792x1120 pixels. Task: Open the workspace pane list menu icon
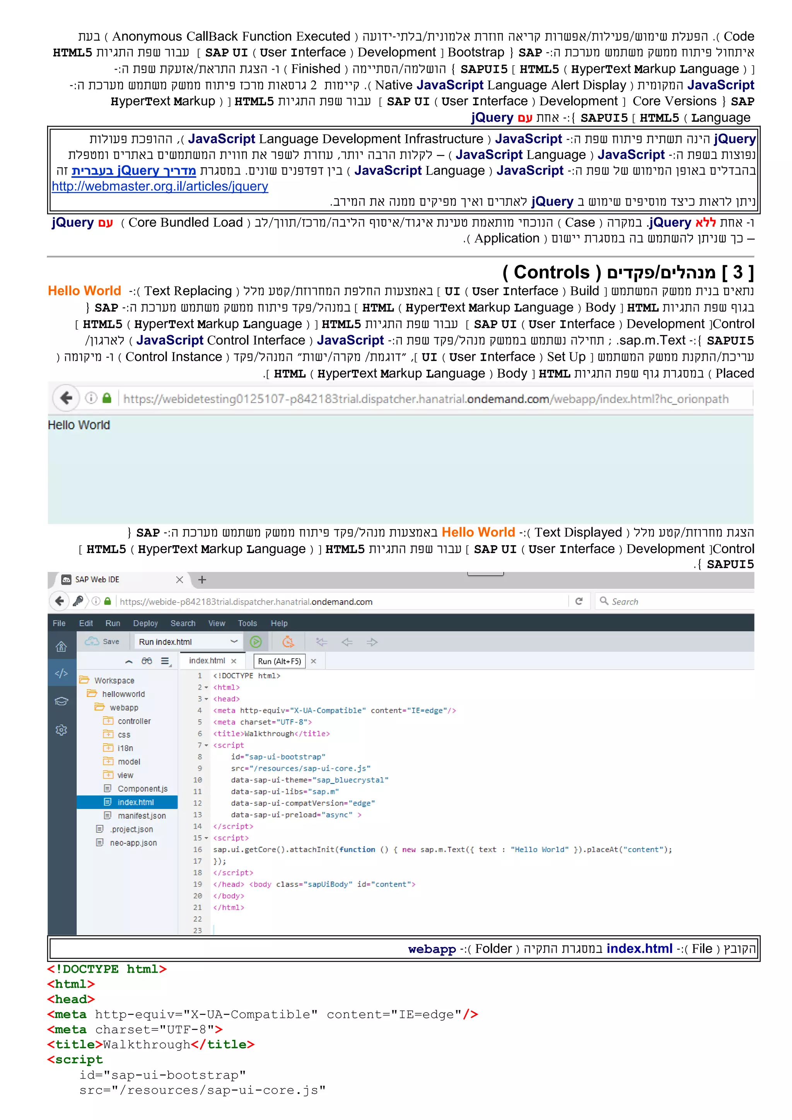(x=166, y=661)
